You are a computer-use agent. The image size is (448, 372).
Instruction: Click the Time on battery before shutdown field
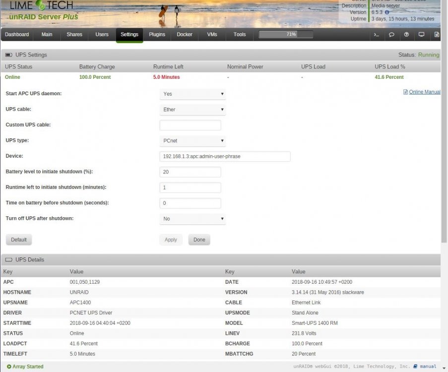pyautogui.click(x=191, y=203)
